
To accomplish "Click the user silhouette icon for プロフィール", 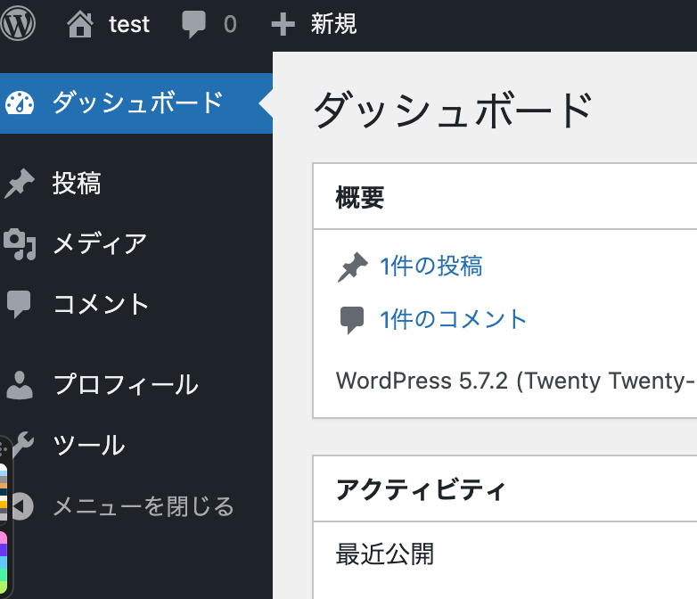I will (x=19, y=385).
